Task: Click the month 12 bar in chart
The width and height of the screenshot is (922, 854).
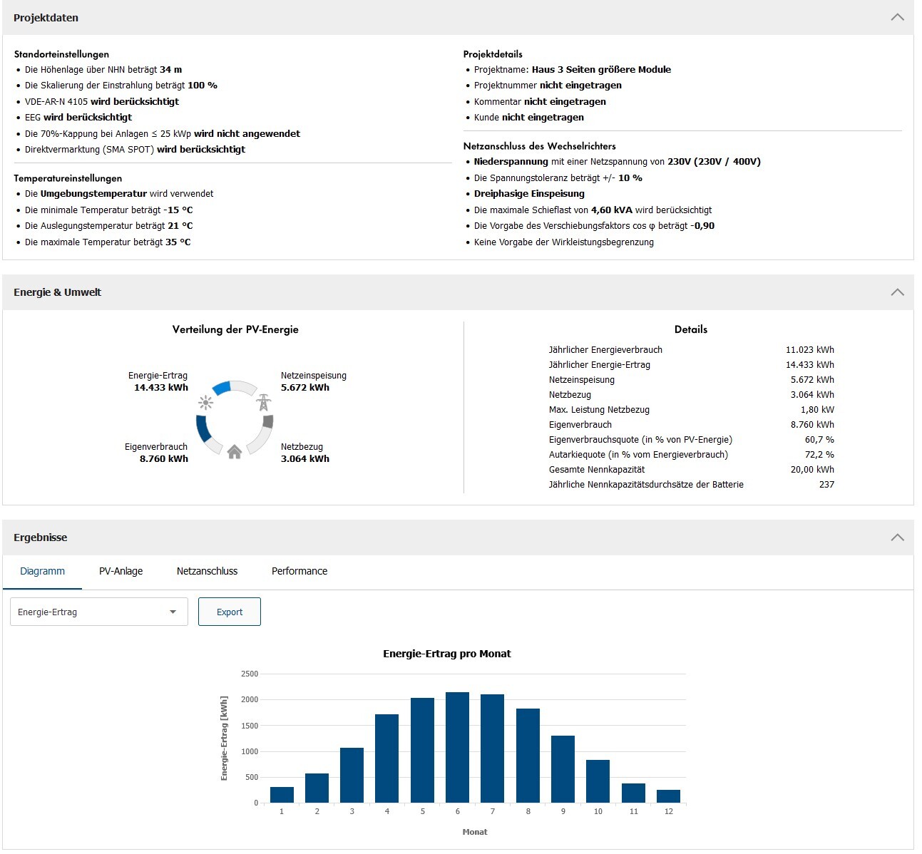Action: (668, 796)
